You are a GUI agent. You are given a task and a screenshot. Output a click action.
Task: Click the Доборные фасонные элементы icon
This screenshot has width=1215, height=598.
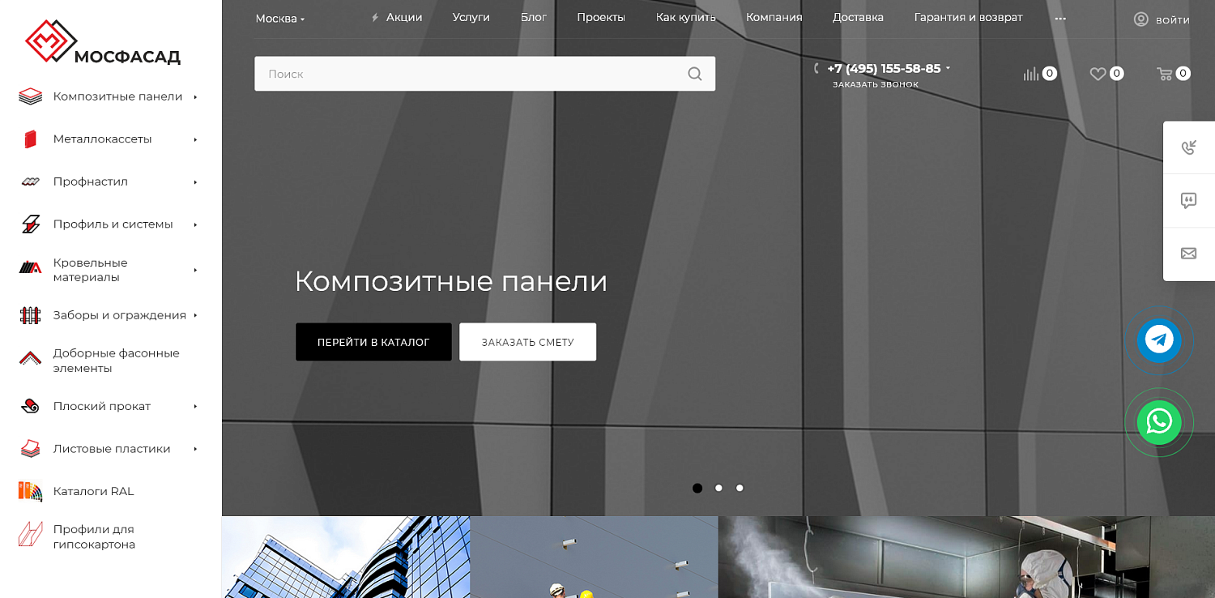[30, 358]
